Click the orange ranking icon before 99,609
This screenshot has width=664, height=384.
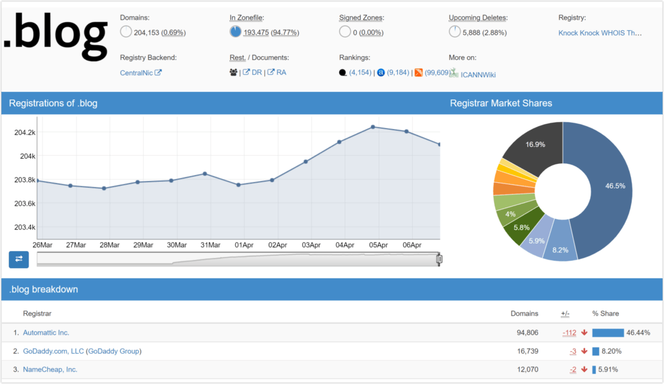pyautogui.click(x=419, y=73)
